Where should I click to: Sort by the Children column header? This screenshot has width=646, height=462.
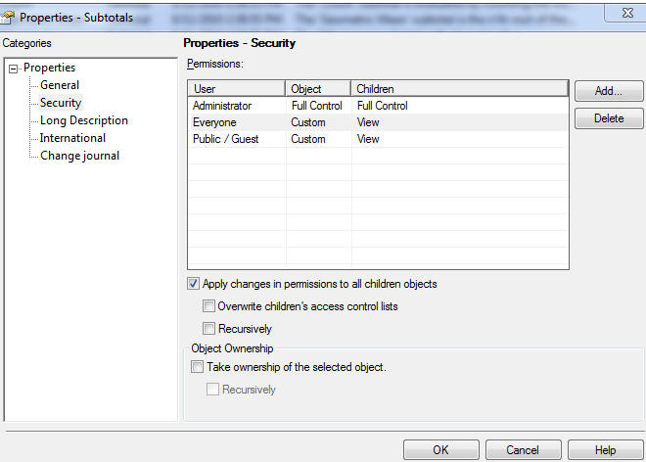point(459,89)
